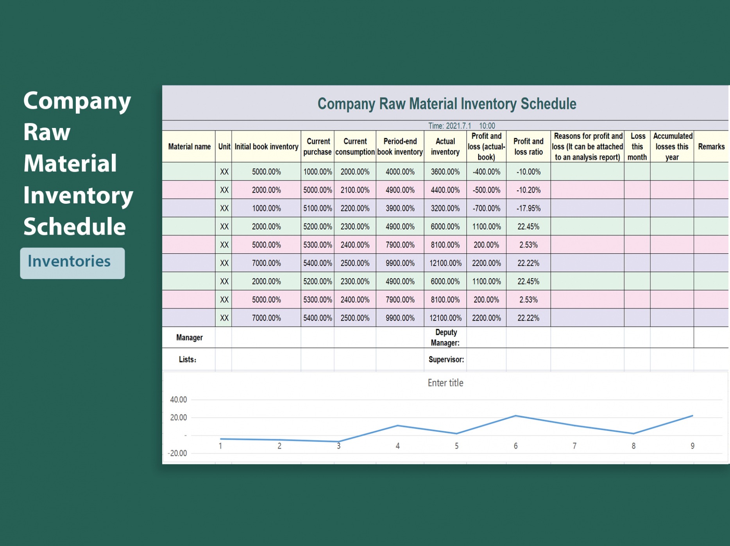Select the Deputy Manager label cell

pyautogui.click(x=445, y=338)
